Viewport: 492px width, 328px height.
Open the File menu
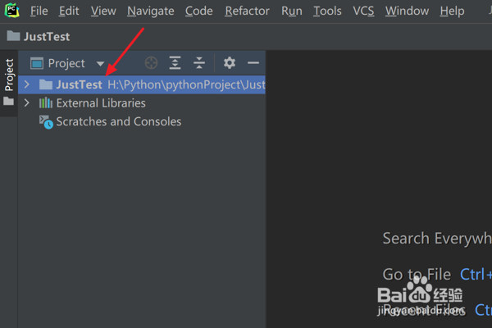[39, 11]
